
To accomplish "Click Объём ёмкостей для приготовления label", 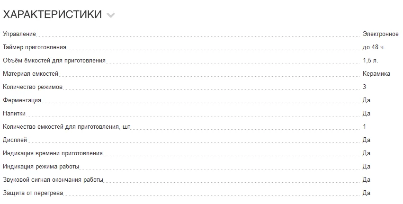I will 54,61.
